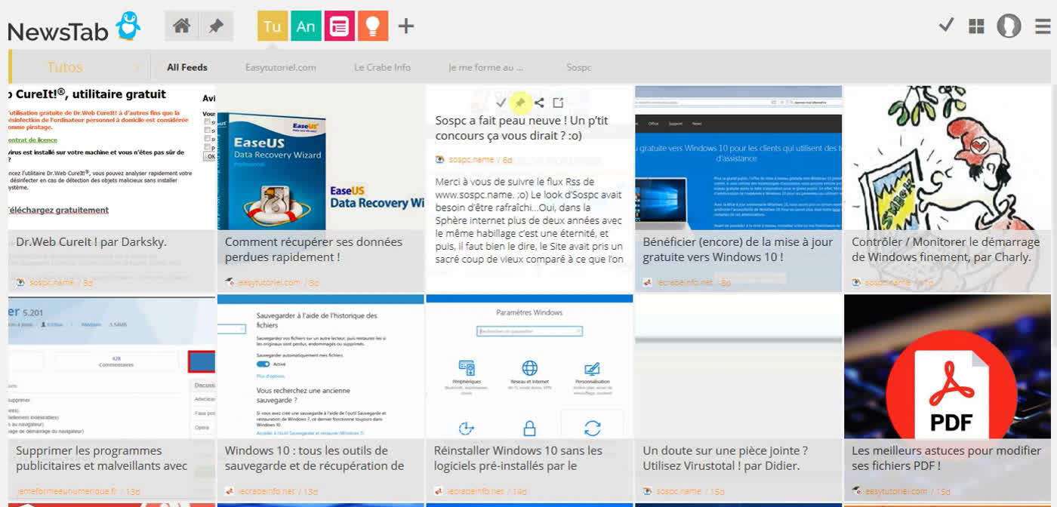Click lecrabeinfo.net source on Bénéficier card
This screenshot has height=507, width=1057.
coord(685,282)
